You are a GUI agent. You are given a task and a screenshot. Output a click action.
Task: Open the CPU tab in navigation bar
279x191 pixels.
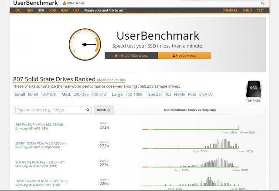(18, 10)
